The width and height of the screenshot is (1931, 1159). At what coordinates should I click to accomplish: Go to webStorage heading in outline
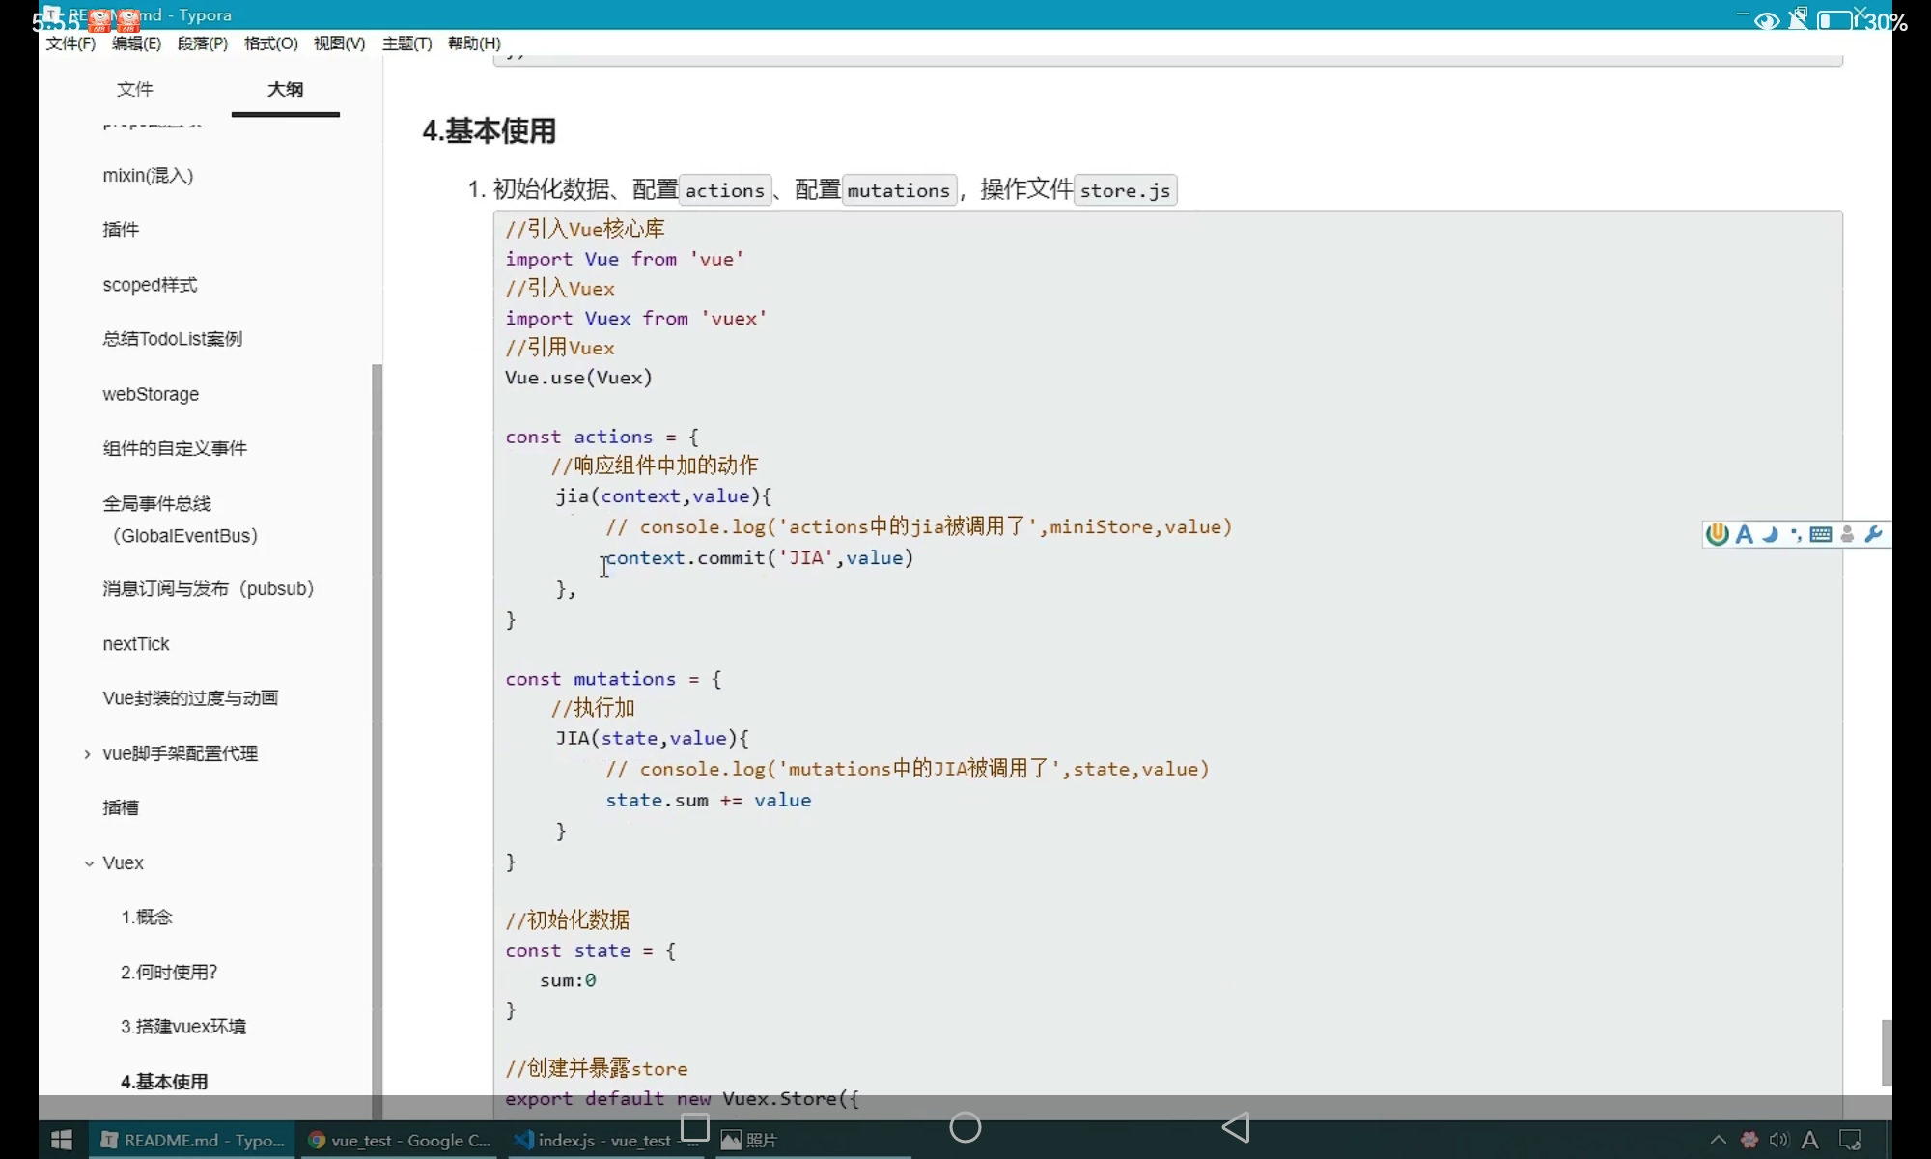click(x=151, y=394)
